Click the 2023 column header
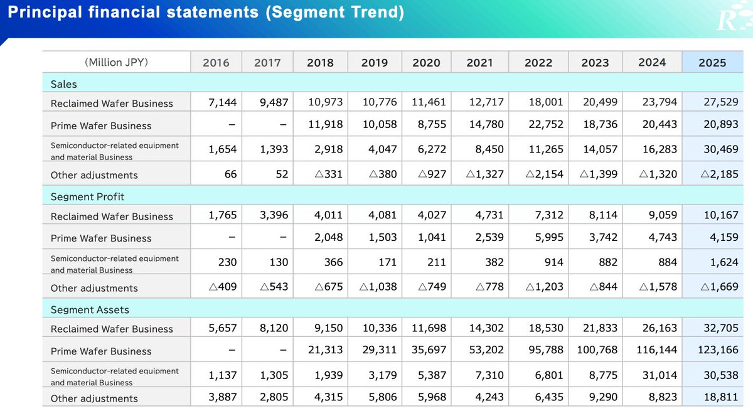This screenshot has width=753, height=416. tap(595, 63)
